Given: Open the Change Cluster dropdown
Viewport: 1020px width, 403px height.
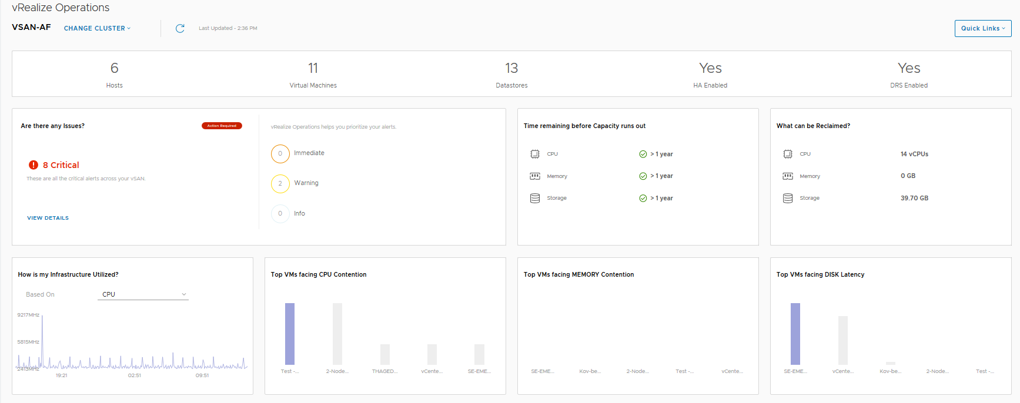Looking at the screenshot, I should tap(97, 28).
